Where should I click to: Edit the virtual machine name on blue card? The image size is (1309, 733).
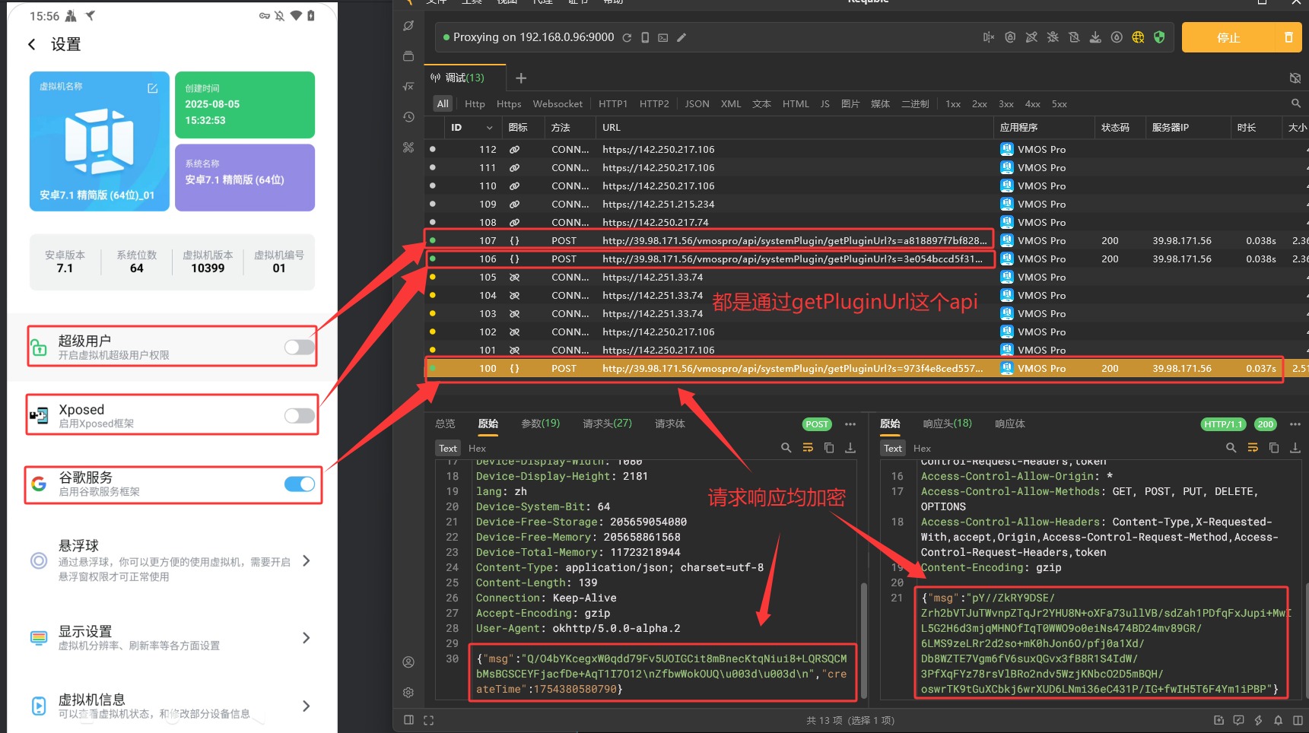pyautogui.click(x=152, y=88)
